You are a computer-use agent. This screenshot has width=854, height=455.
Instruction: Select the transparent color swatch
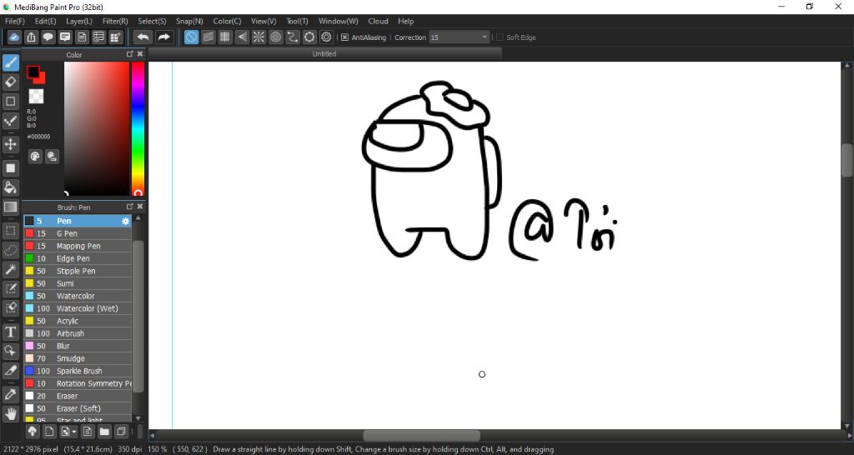coord(36,97)
